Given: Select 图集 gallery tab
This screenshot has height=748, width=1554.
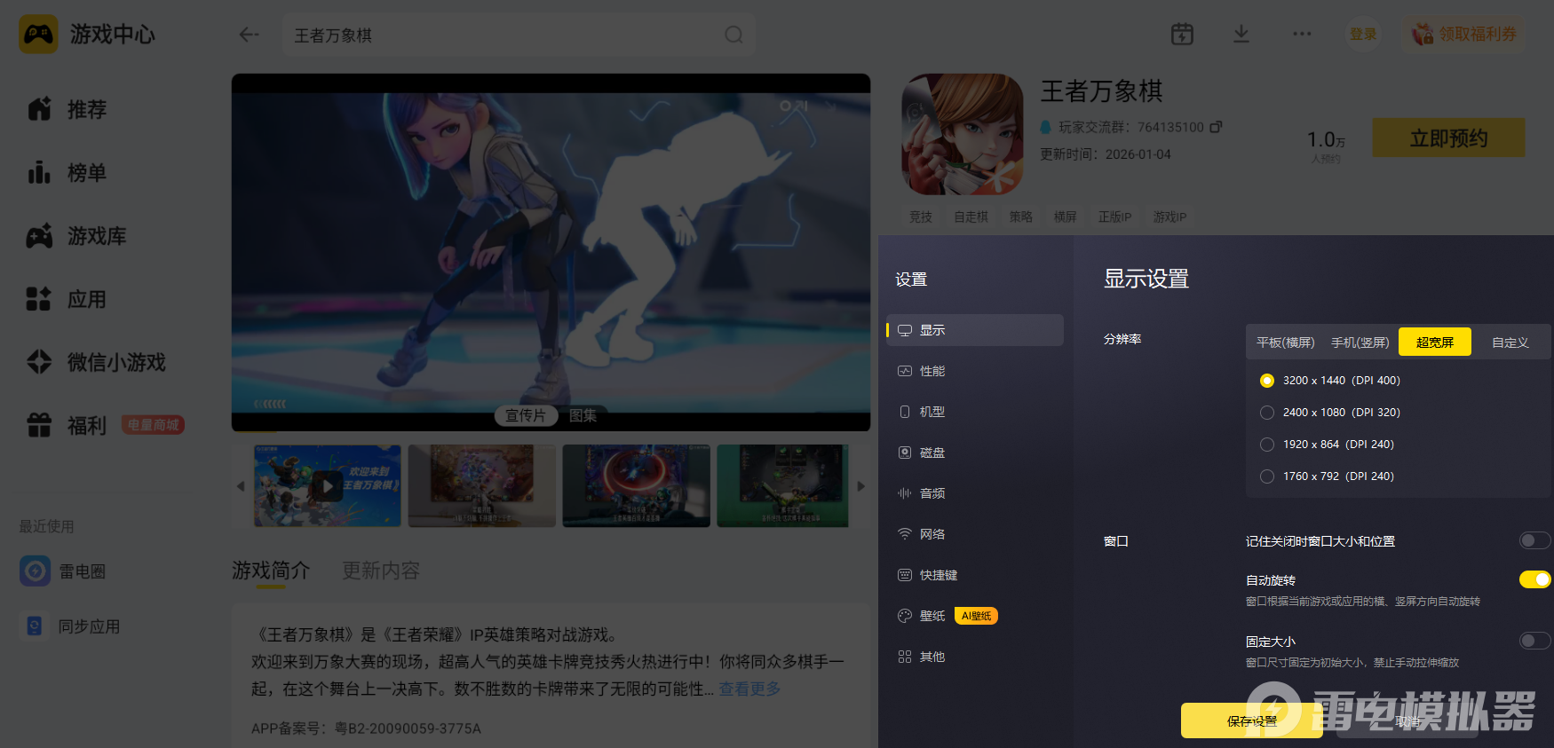Looking at the screenshot, I should tap(583, 415).
